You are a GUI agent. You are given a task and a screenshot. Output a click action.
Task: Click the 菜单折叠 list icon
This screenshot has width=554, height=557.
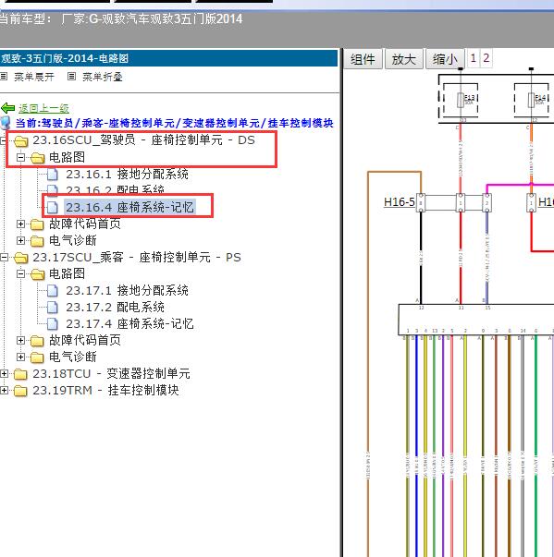(x=71, y=77)
